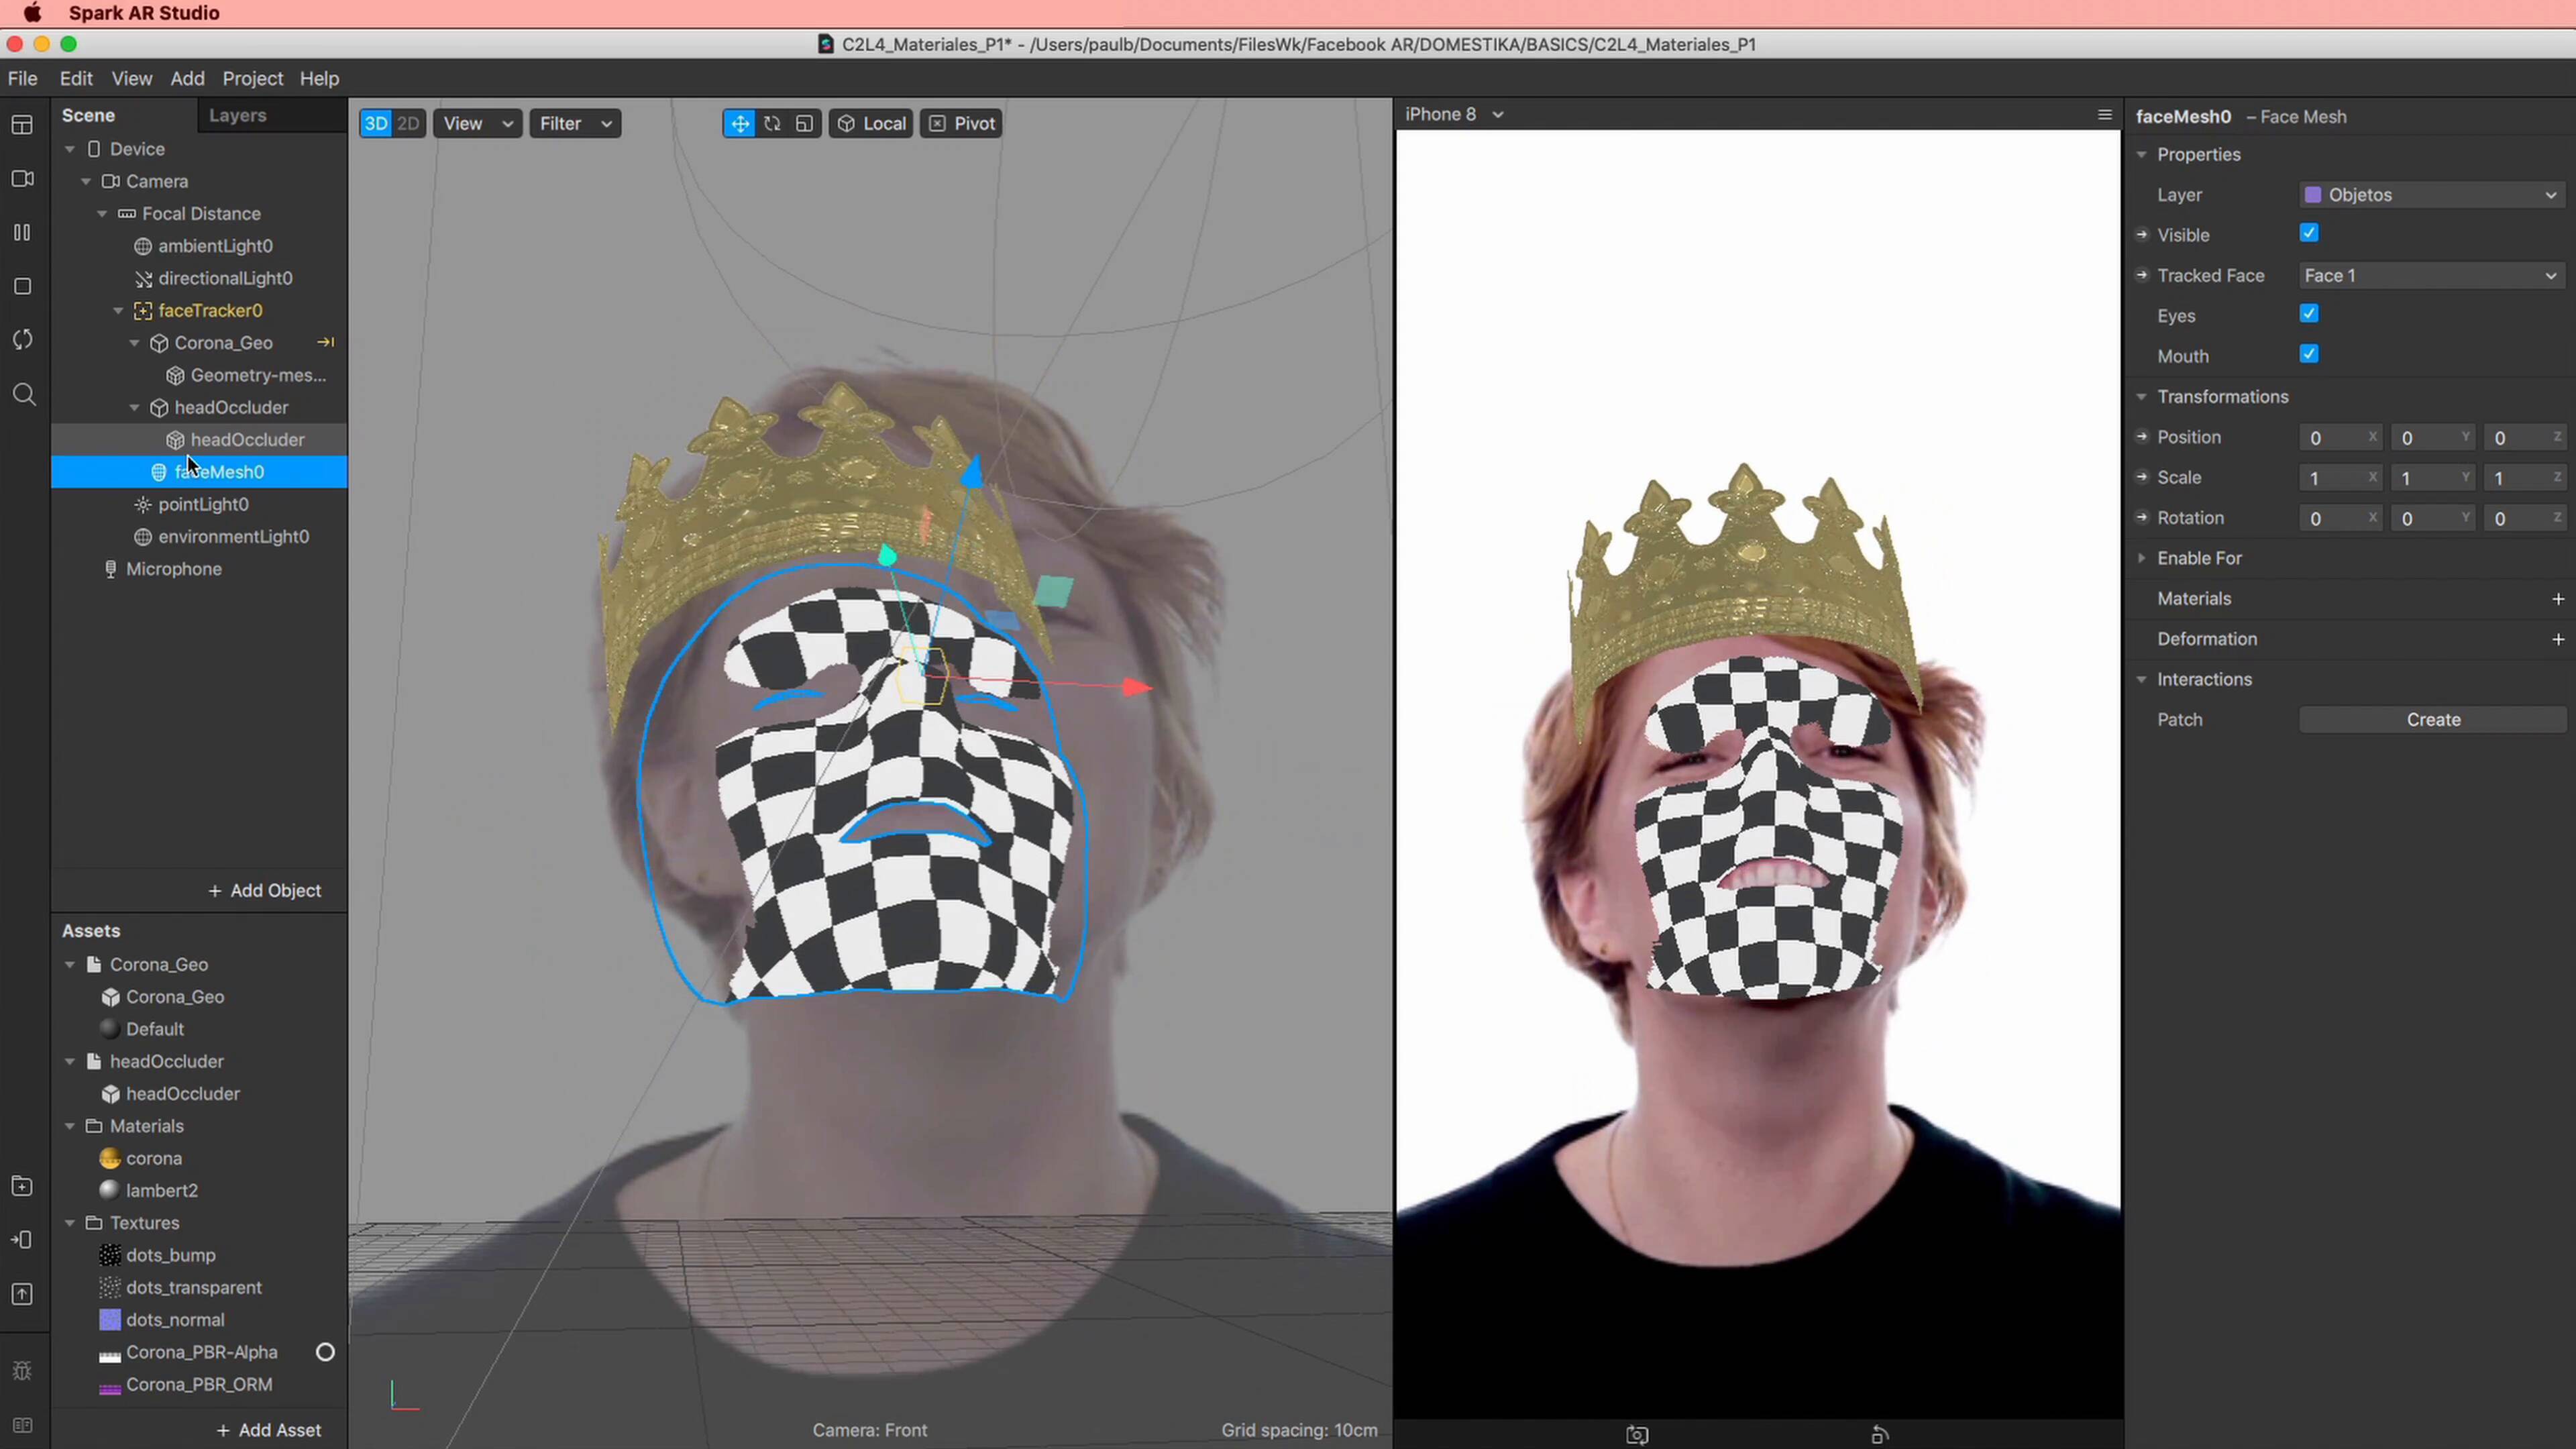
Task: Switch to the Layers tab
Action: click(238, 115)
